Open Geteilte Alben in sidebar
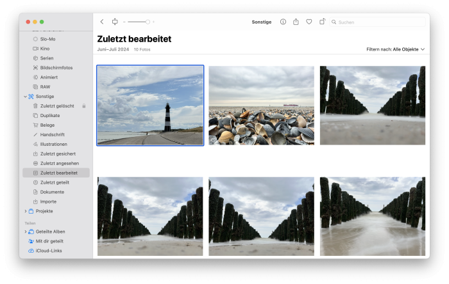Viewport: 449px width, 284px height. [51, 232]
